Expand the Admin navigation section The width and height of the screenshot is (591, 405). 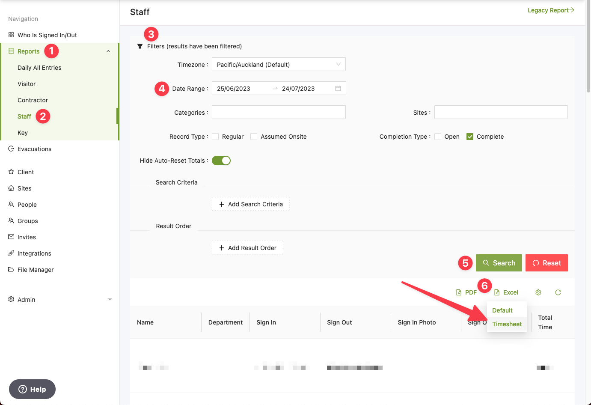click(110, 299)
